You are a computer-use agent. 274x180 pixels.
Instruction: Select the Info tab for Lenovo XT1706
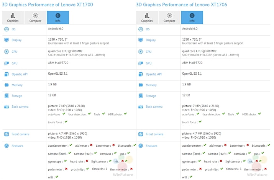pyautogui.click(x=192, y=18)
